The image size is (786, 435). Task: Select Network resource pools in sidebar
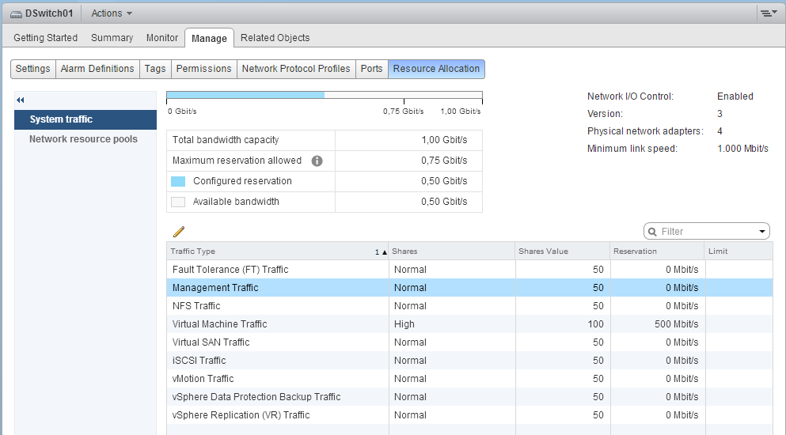click(83, 139)
